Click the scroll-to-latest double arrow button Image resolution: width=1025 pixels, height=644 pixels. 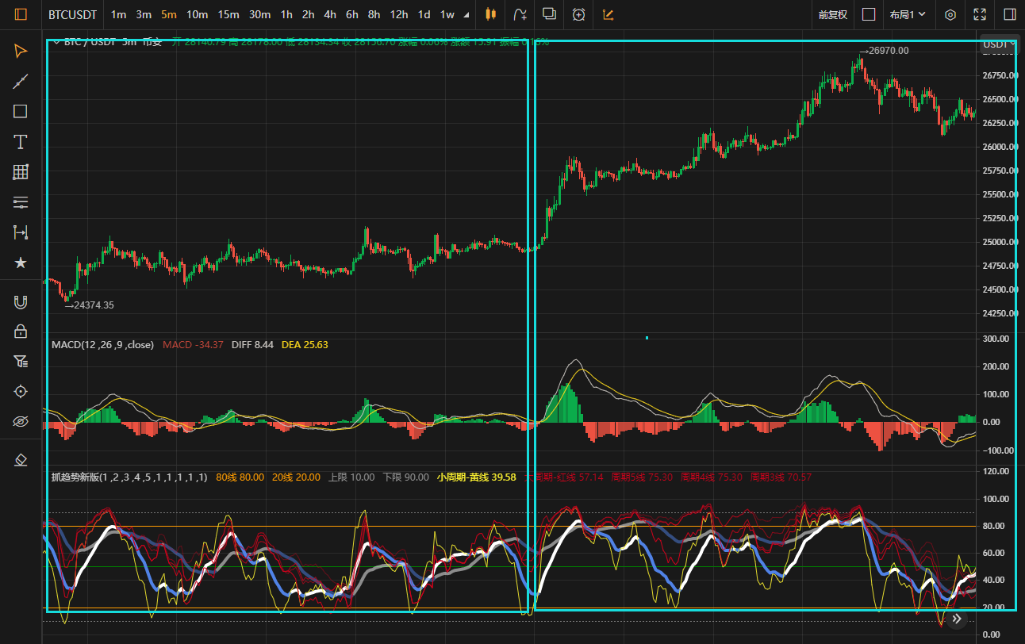(x=958, y=619)
